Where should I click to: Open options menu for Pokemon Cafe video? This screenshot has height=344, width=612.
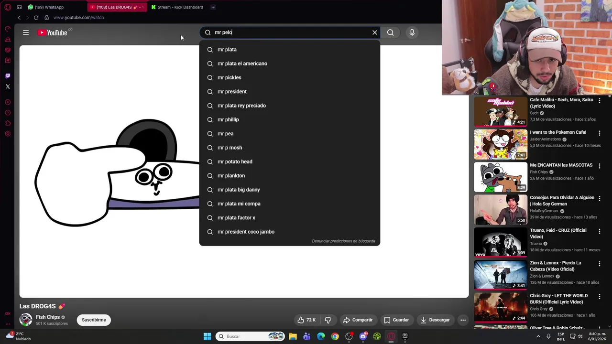600,133
